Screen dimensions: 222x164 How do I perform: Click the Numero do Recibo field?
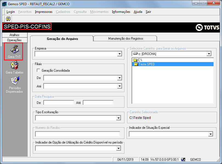tap(78, 134)
